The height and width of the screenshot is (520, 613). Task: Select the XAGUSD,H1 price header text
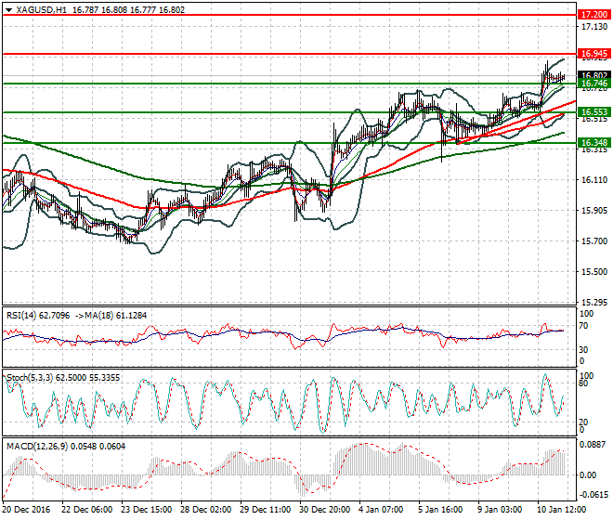pos(100,10)
